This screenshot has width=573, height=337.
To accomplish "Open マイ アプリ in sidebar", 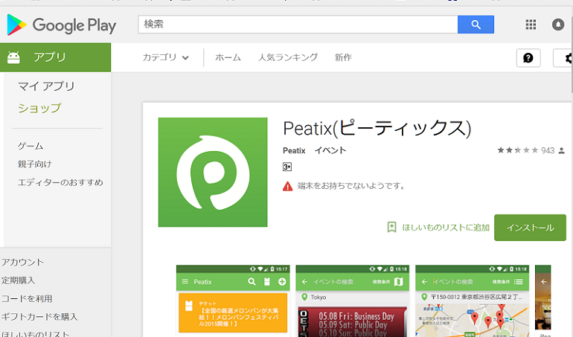I will pyautogui.click(x=46, y=86).
